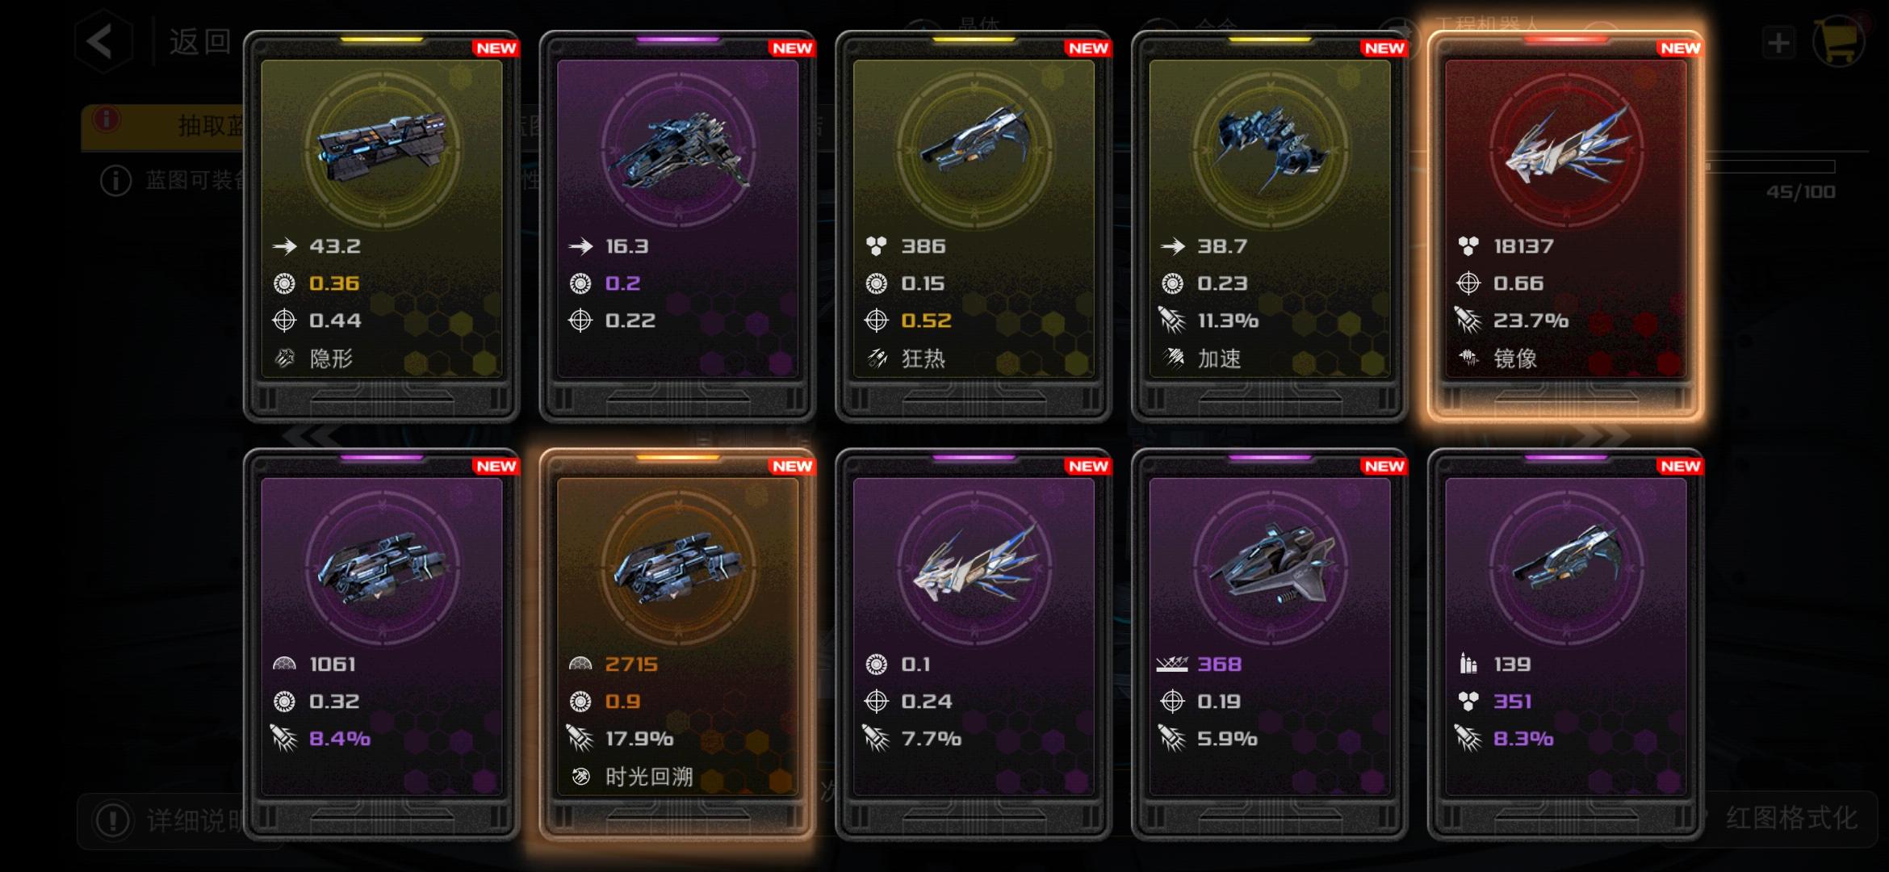Select purple card with 16.3 speed
Viewport: 1889px width, 872px height.
(677, 226)
